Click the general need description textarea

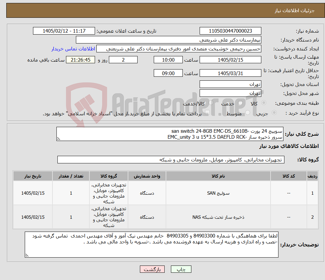tap(170, 134)
